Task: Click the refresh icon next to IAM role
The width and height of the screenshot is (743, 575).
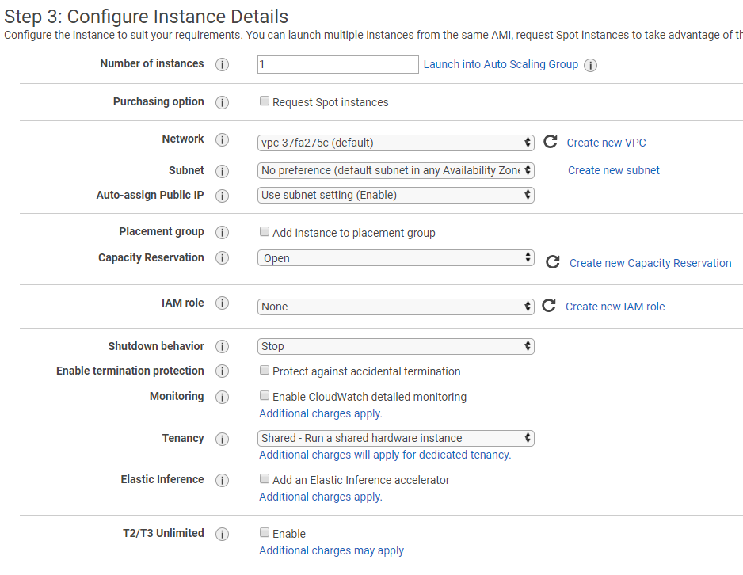Action: coord(548,306)
